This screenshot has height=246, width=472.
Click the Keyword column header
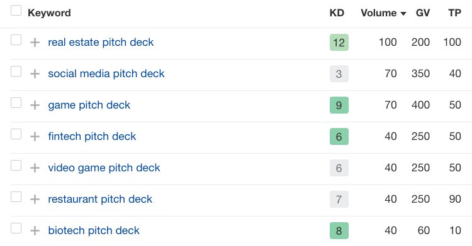[x=49, y=13]
